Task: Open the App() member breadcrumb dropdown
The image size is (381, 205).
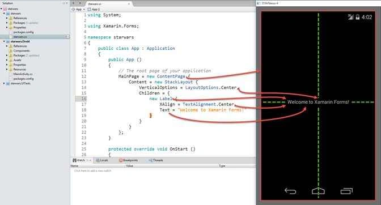Action: [94, 10]
